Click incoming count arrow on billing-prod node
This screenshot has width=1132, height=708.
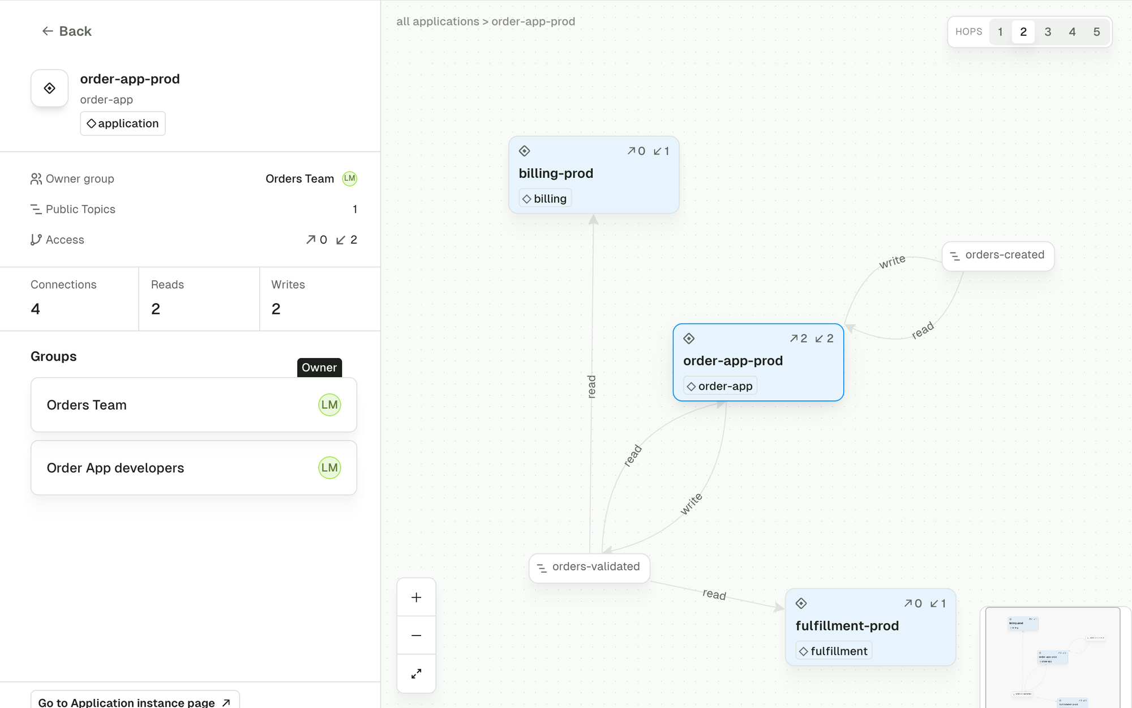[x=661, y=151]
